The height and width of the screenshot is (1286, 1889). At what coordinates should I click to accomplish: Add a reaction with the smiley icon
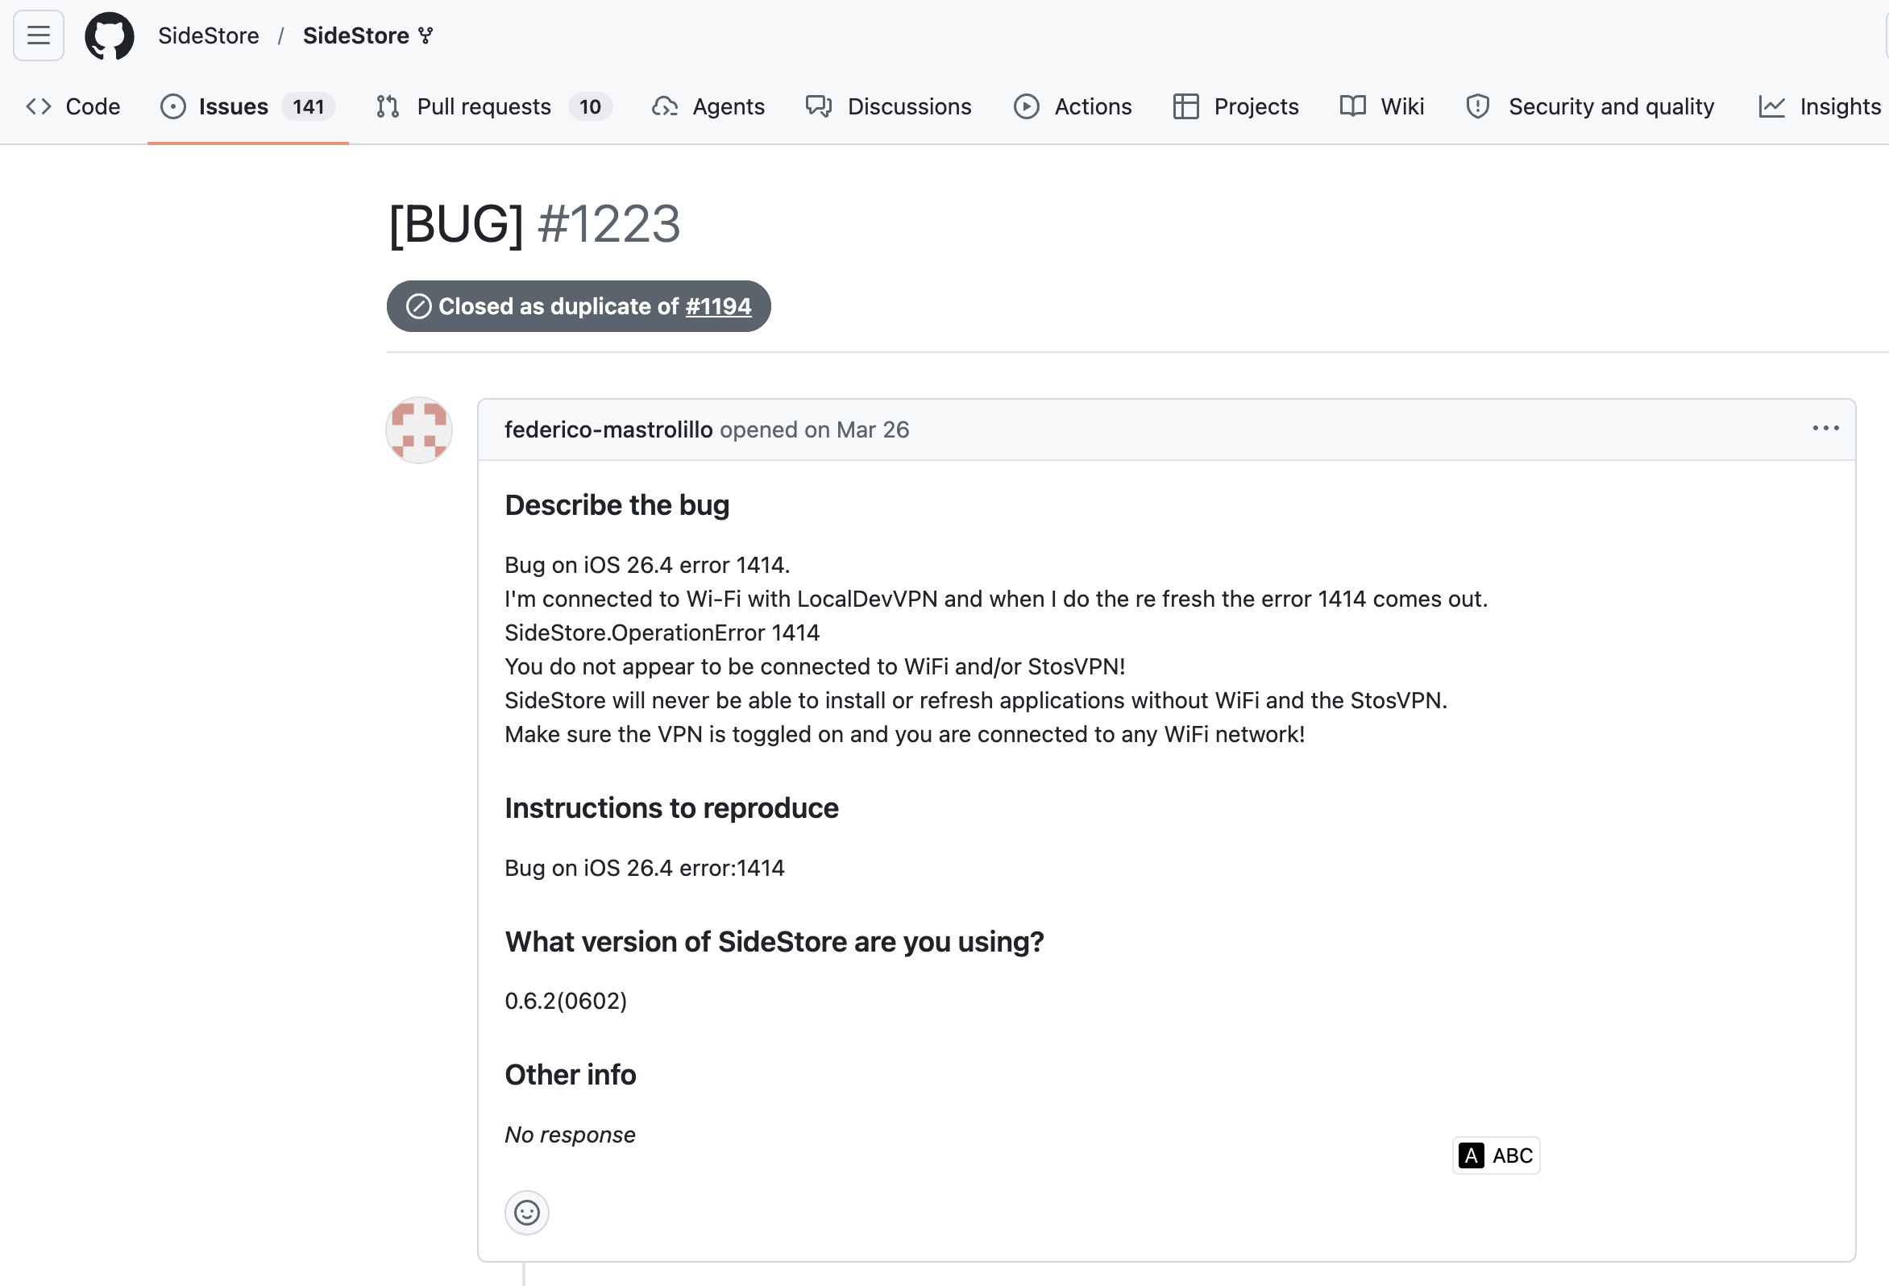(527, 1213)
